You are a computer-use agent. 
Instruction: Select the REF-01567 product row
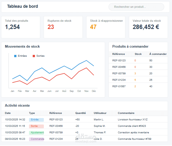click(138, 86)
